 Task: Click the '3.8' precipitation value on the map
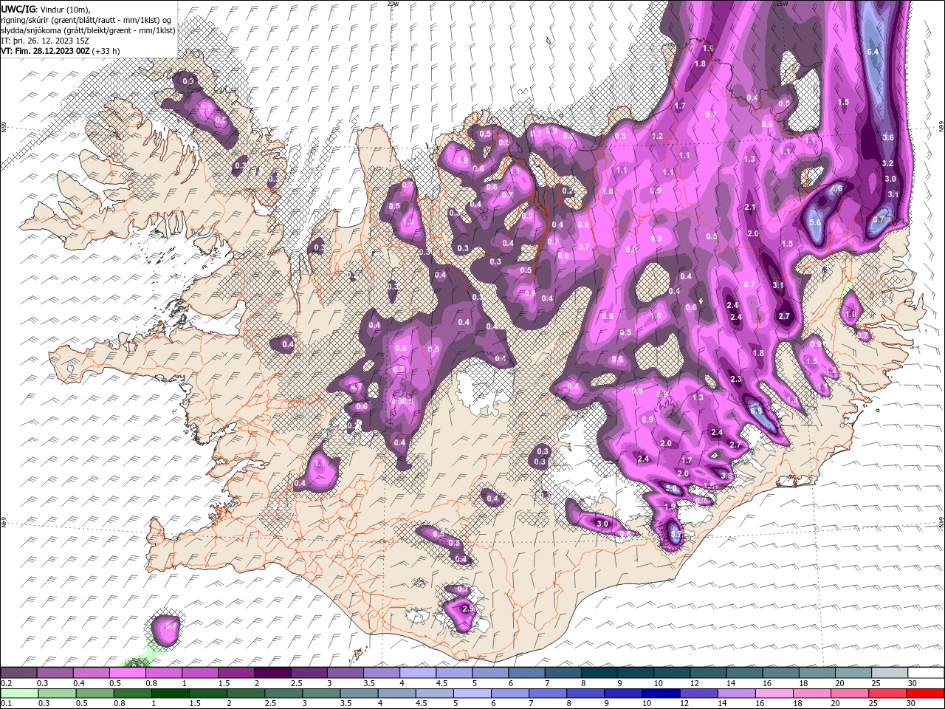(x=726, y=476)
